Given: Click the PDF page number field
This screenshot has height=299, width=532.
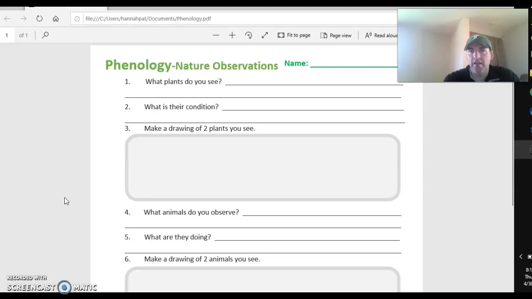Looking at the screenshot, I should point(7,35).
